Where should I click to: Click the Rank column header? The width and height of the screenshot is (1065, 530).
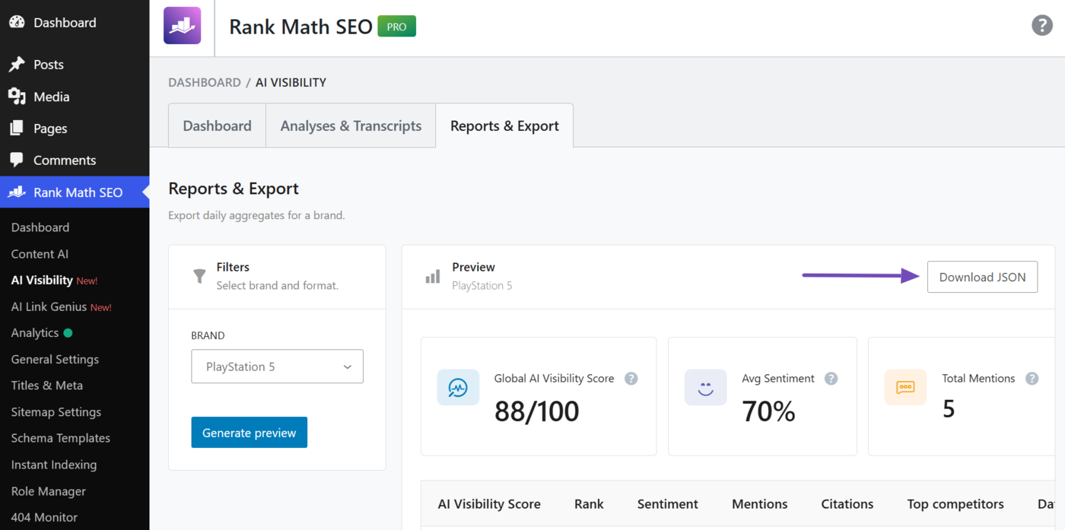tap(589, 504)
